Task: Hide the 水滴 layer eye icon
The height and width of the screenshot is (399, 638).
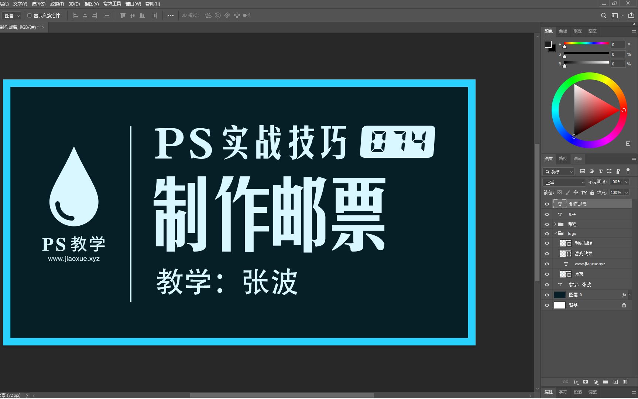Action: click(x=547, y=274)
